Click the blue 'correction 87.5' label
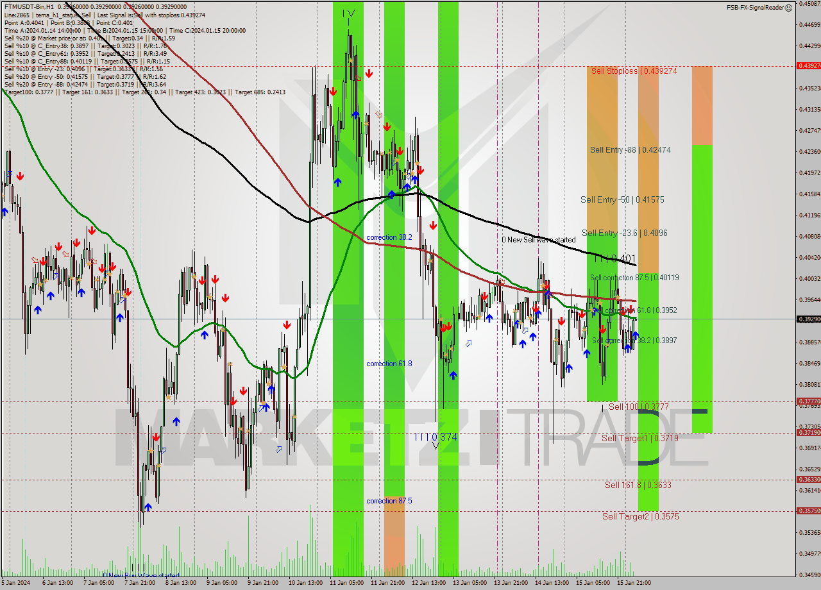This screenshot has width=821, height=590. point(389,501)
